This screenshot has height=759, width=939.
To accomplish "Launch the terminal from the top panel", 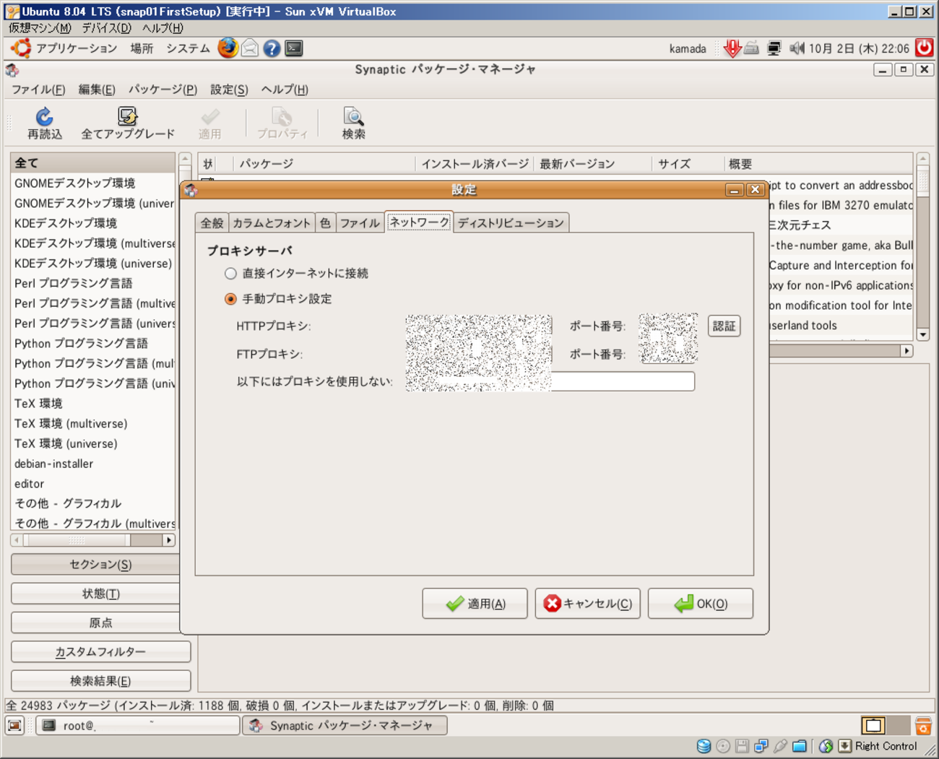I will (294, 48).
